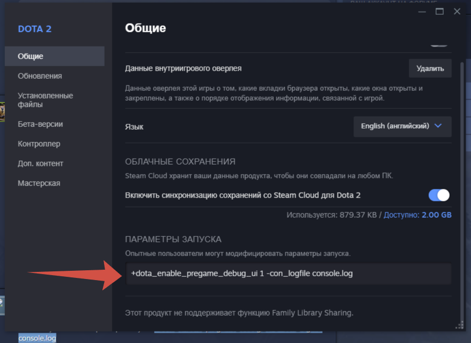Click the game thumbnail at left edge
471x343 pixels.
click(x=2, y=112)
